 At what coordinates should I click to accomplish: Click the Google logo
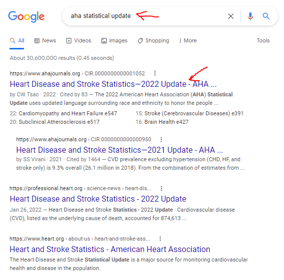(26, 16)
